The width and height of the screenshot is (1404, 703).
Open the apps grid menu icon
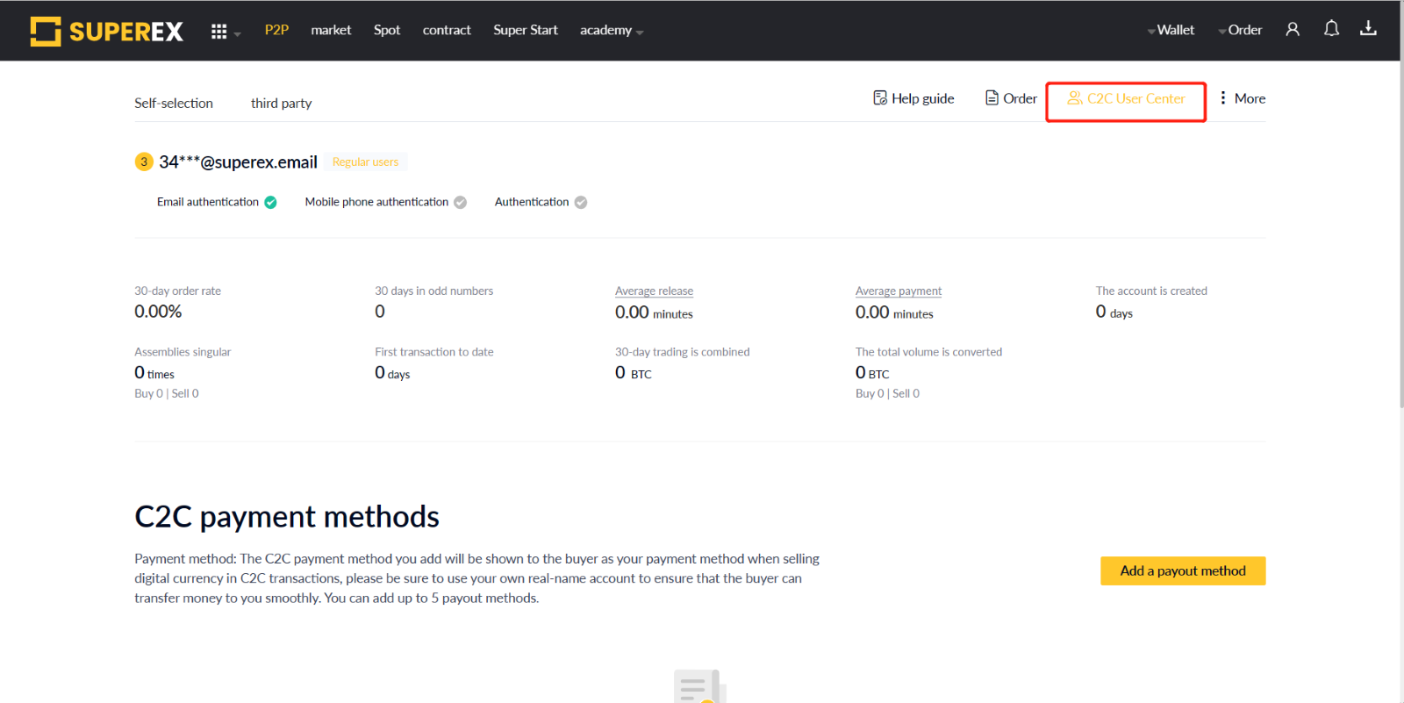(218, 32)
